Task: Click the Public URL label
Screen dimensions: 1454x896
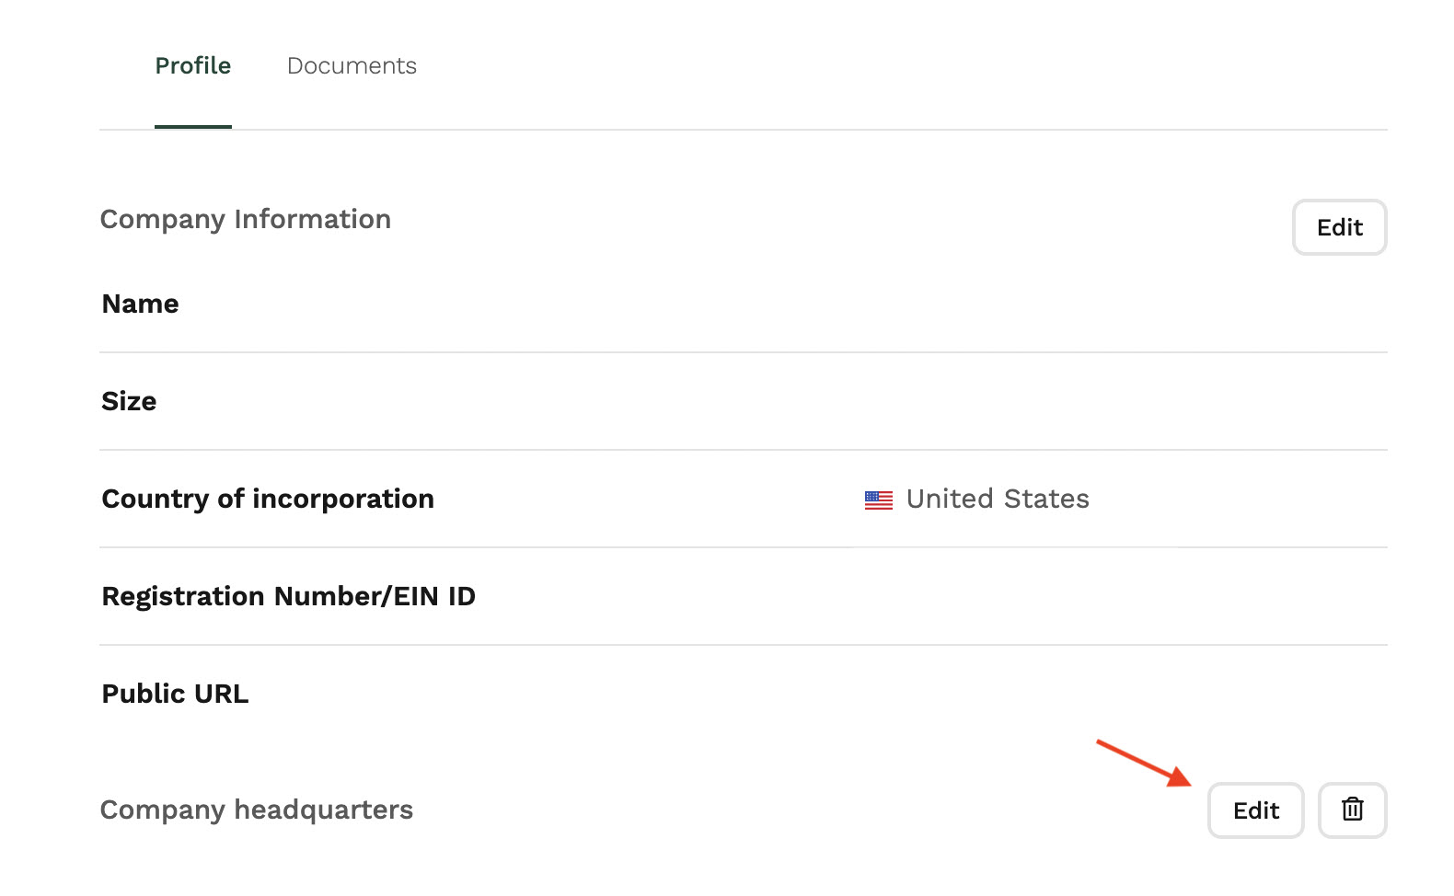Action: coord(176,694)
